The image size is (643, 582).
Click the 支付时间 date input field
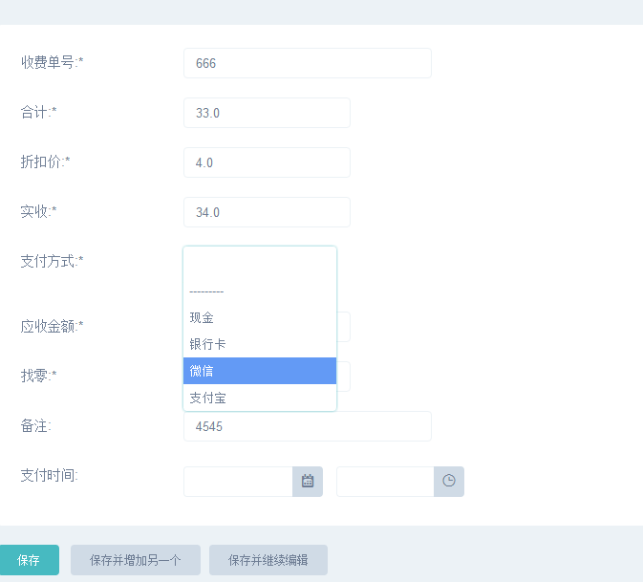(238, 481)
